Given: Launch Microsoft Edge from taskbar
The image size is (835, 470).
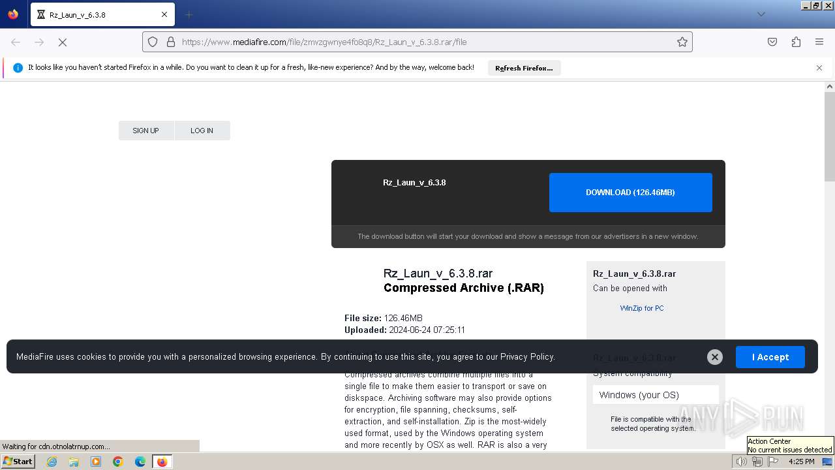Looking at the screenshot, I should (x=140, y=462).
